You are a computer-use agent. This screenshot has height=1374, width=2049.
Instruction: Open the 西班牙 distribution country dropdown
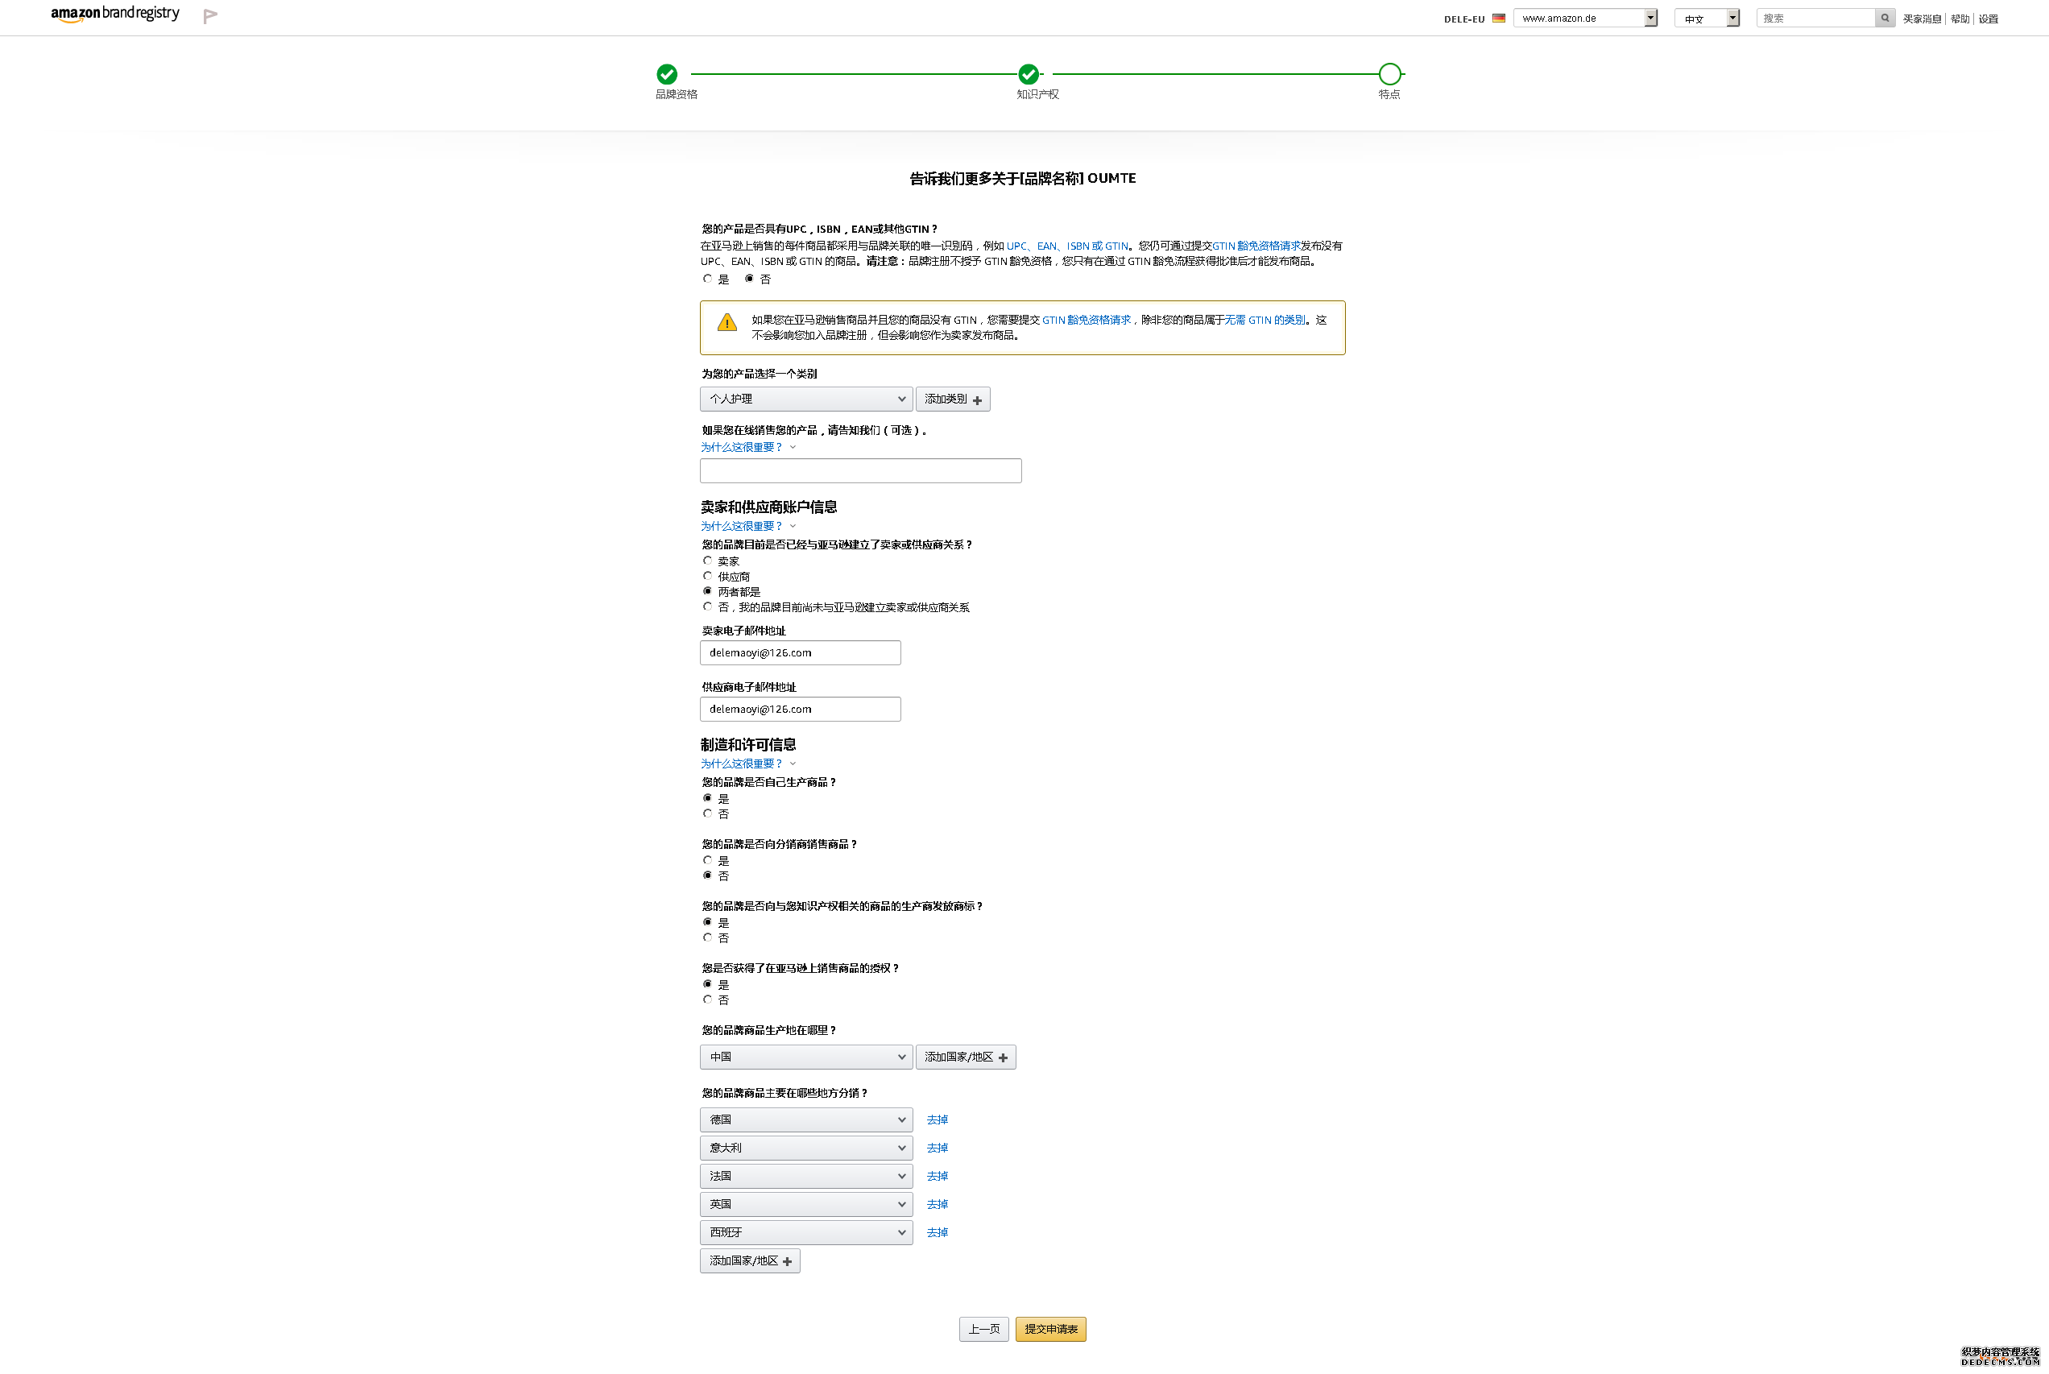tap(806, 1232)
